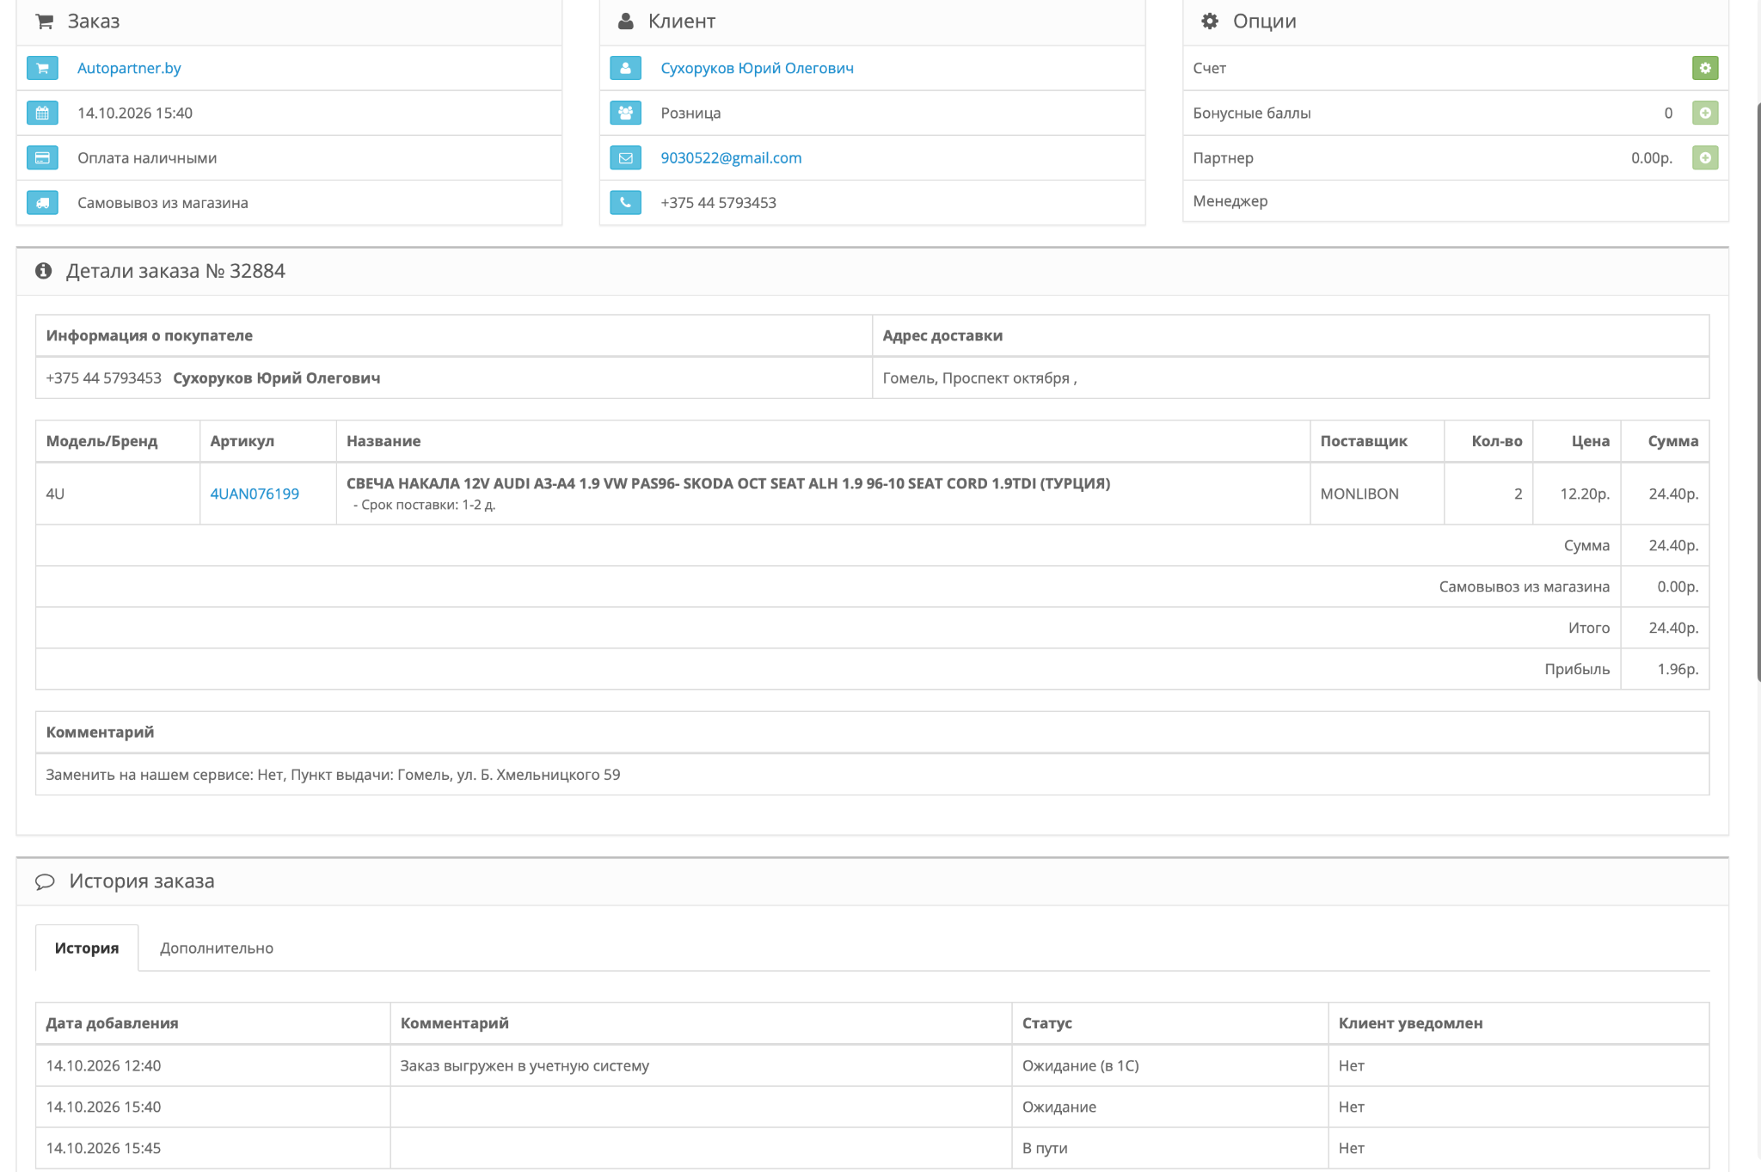Screen dimensions: 1761x1172
Task: Generate invoice using green gear button in Счет row
Action: (1705, 68)
